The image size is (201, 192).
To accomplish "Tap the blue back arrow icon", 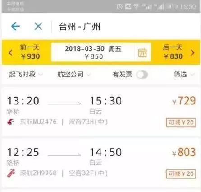I will click(15, 26).
